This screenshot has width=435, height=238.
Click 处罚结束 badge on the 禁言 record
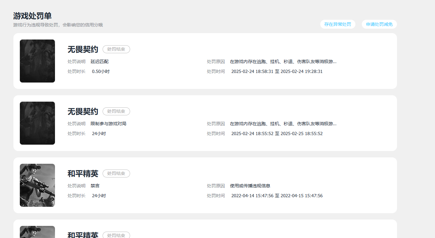pos(116,174)
